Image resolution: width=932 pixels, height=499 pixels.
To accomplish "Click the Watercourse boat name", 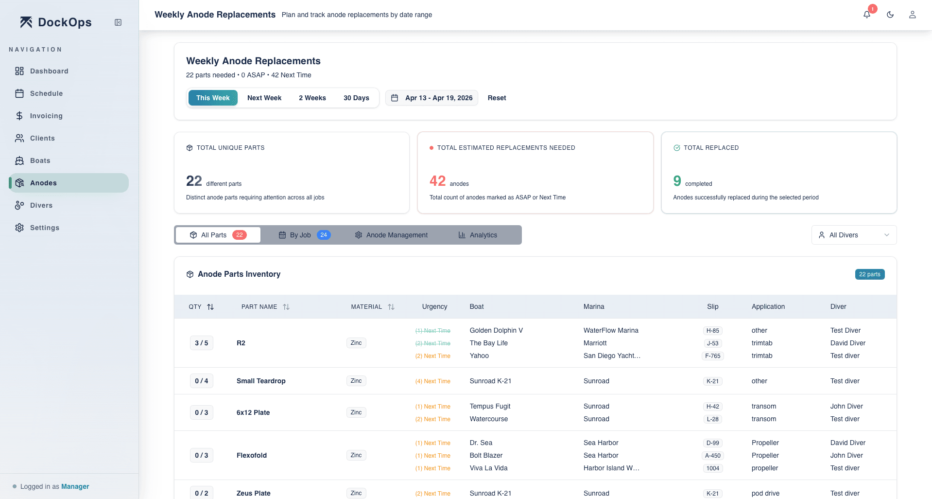I will [489, 419].
